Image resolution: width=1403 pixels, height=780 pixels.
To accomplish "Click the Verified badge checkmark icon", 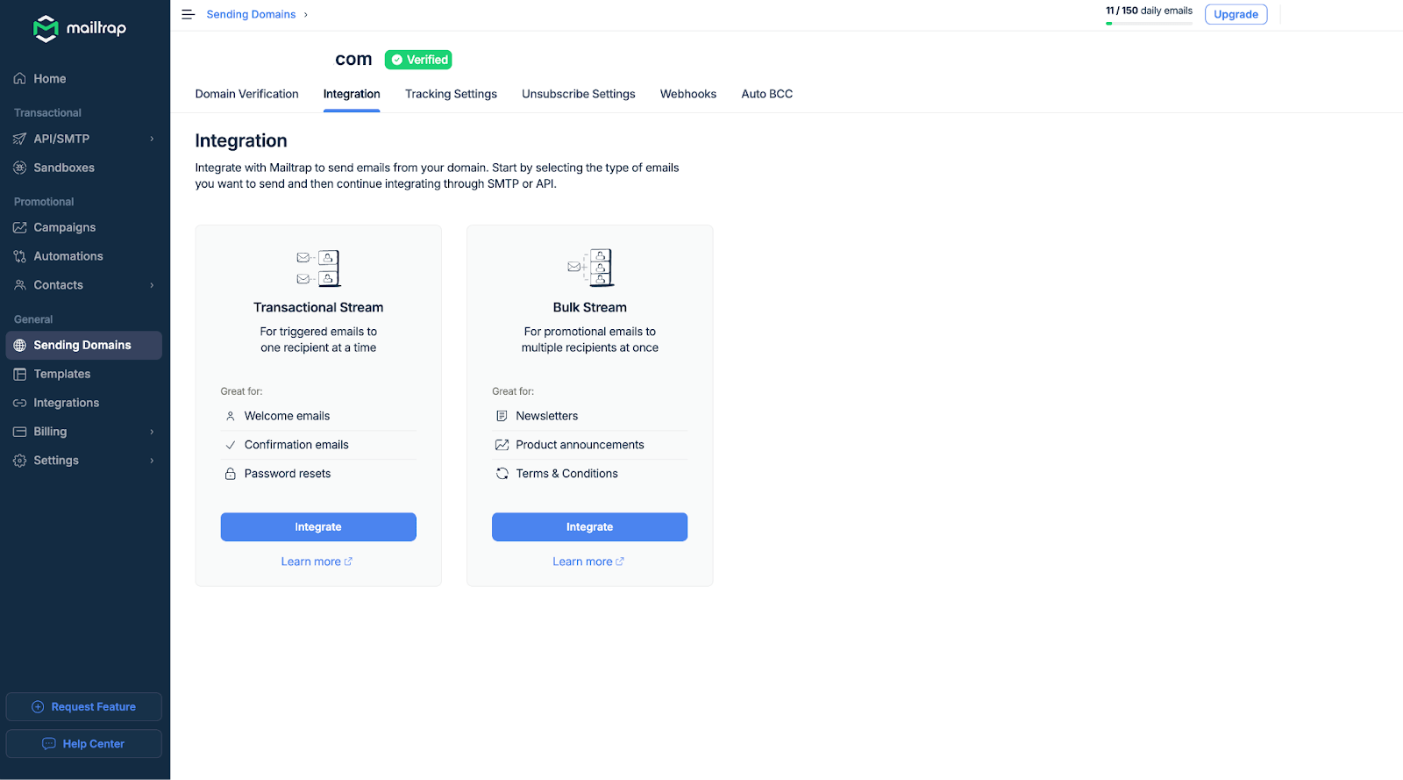I will tap(396, 60).
